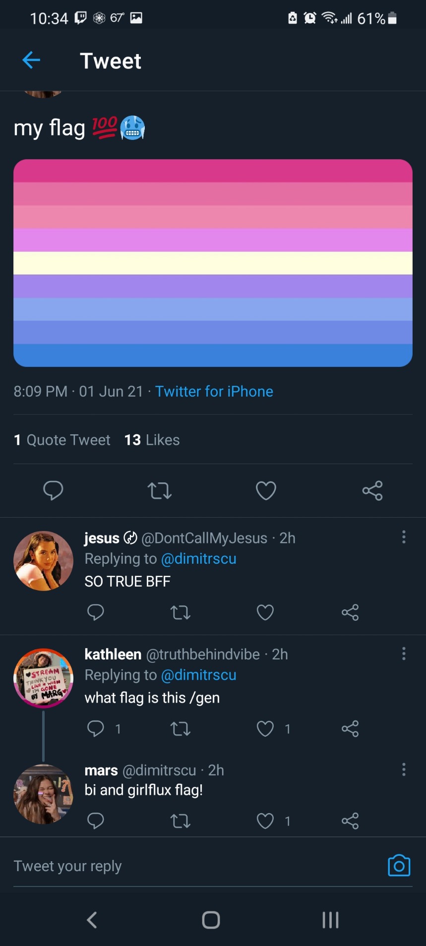Open more options on jesus's reply

(404, 537)
